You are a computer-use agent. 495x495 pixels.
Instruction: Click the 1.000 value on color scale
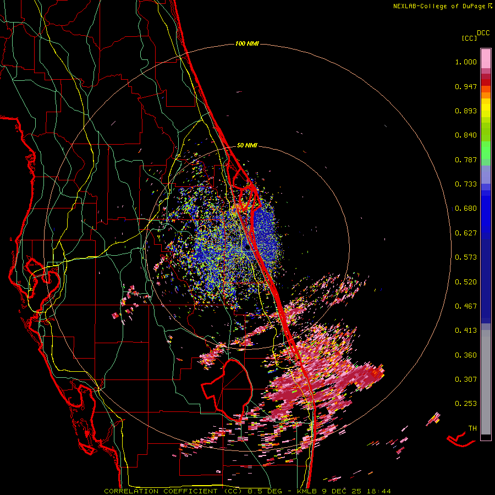coord(466,62)
